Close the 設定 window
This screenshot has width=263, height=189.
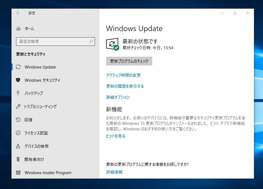(248, 13)
